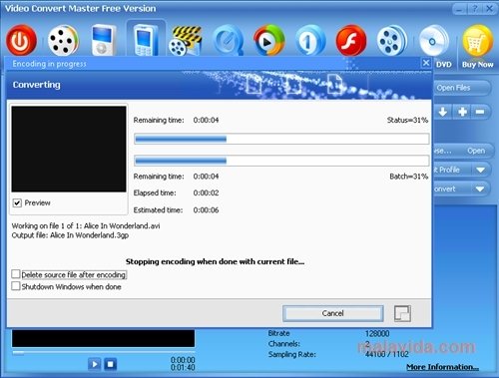Select the Flash format icon
The height and width of the screenshot is (378, 499).
click(x=351, y=41)
